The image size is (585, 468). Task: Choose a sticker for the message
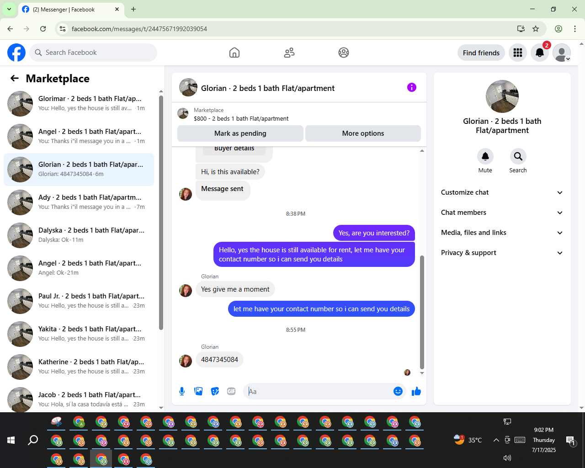coord(215,391)
